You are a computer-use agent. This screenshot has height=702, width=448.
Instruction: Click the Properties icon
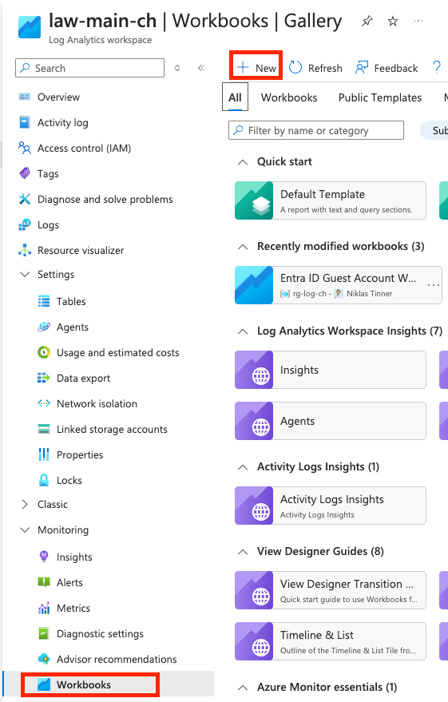pos(44,454)
